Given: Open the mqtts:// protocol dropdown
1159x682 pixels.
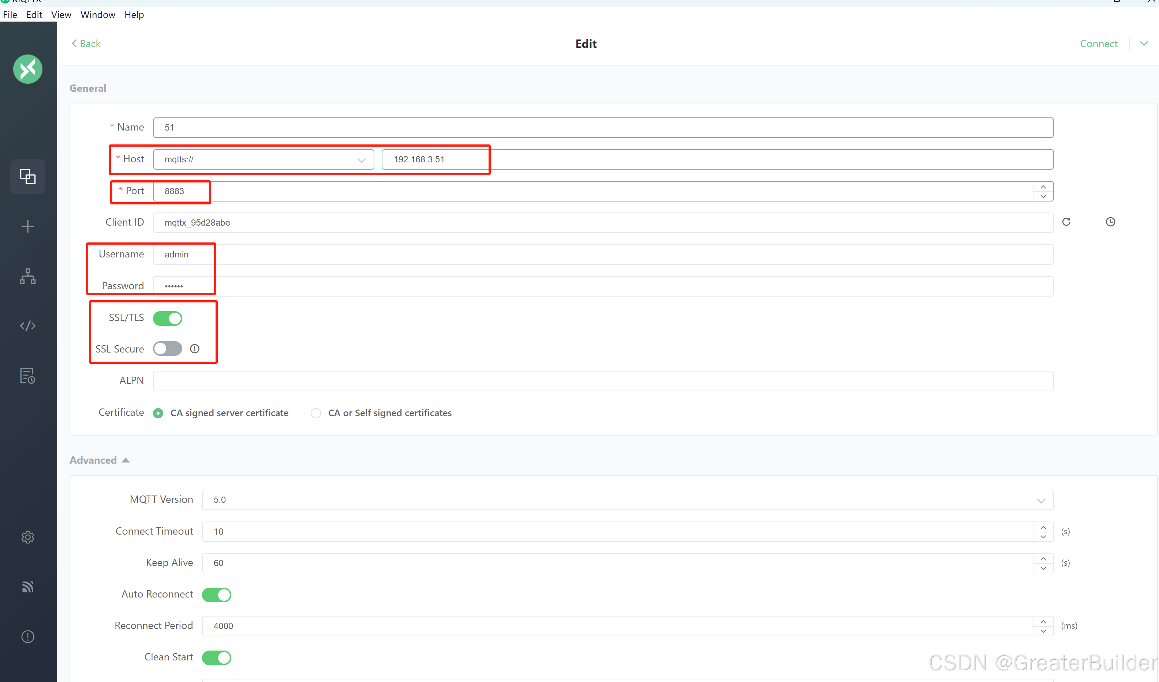Looking at the screenshot, I should click(263, 159).
